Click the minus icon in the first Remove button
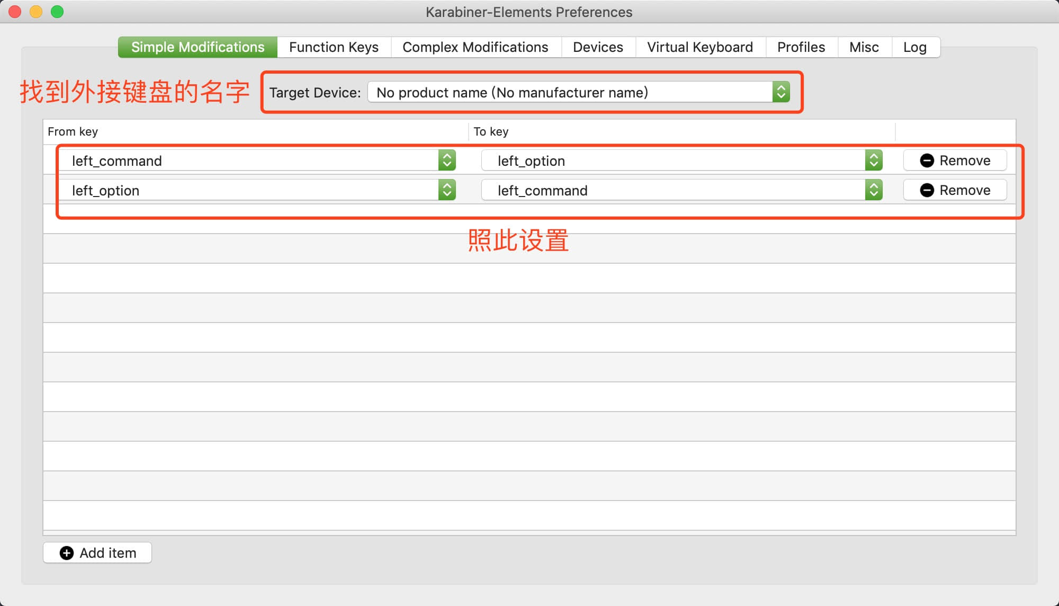This screenshot has height=606, width=1059. click(x=927, y=161)
